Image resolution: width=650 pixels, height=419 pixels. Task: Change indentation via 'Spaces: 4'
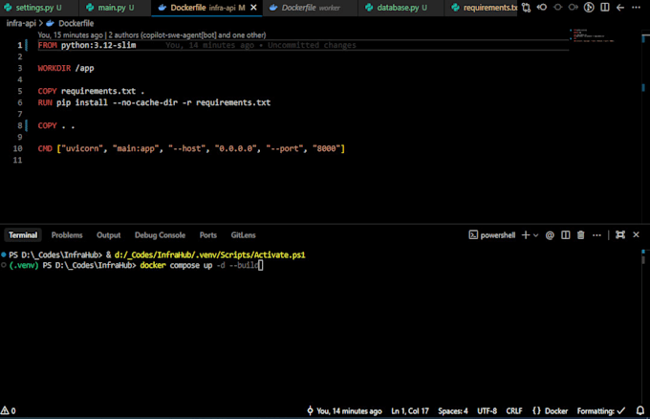pos(453,411)
